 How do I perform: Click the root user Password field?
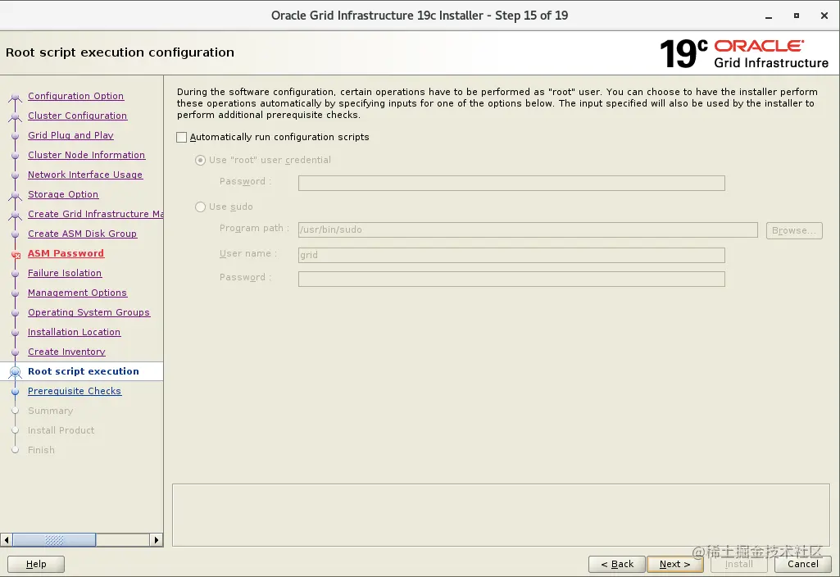511,184
